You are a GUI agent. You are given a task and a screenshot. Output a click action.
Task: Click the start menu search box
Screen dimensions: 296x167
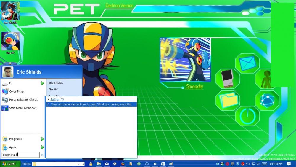pos(20,155)
